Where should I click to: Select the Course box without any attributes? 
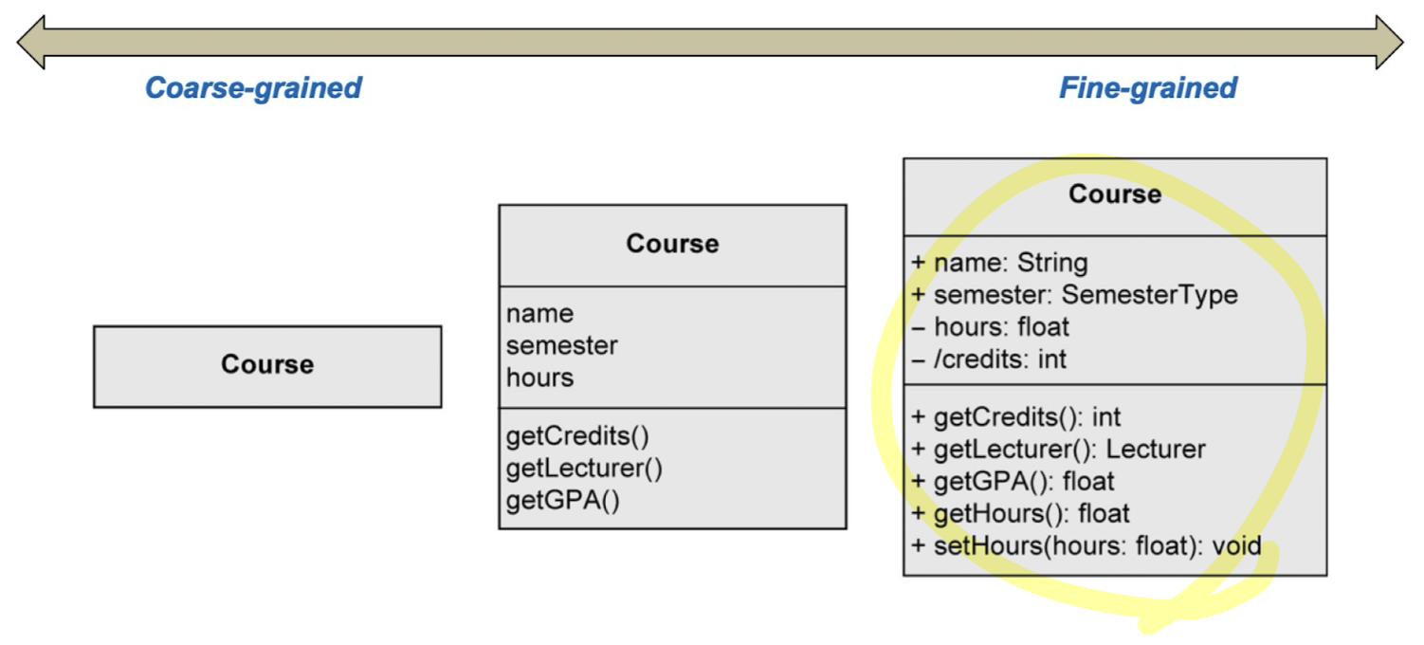pyautogui.click(x=267, y=366)
